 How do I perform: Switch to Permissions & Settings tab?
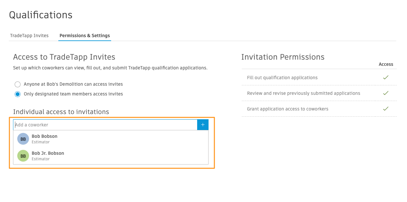(x=85, y=36)
